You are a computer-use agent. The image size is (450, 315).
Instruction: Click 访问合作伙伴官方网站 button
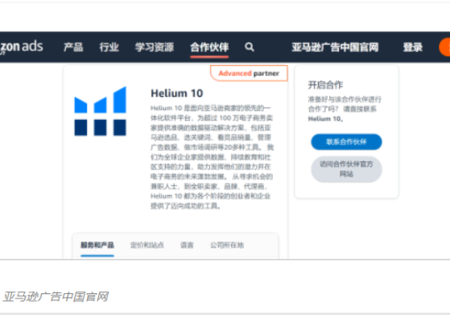click(346, 169)
